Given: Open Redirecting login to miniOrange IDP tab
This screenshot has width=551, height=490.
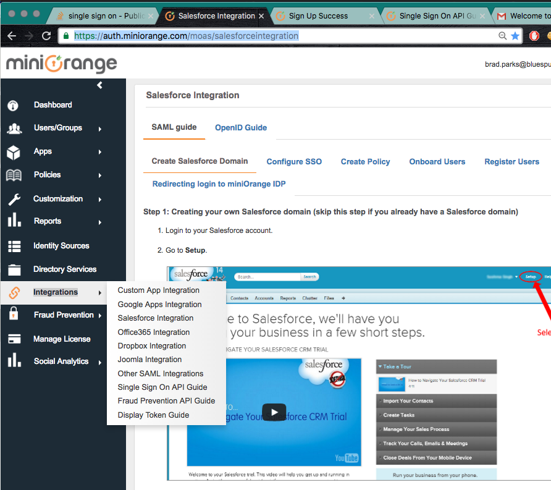Looking at the screenshot, I should [x=219, y=184].
